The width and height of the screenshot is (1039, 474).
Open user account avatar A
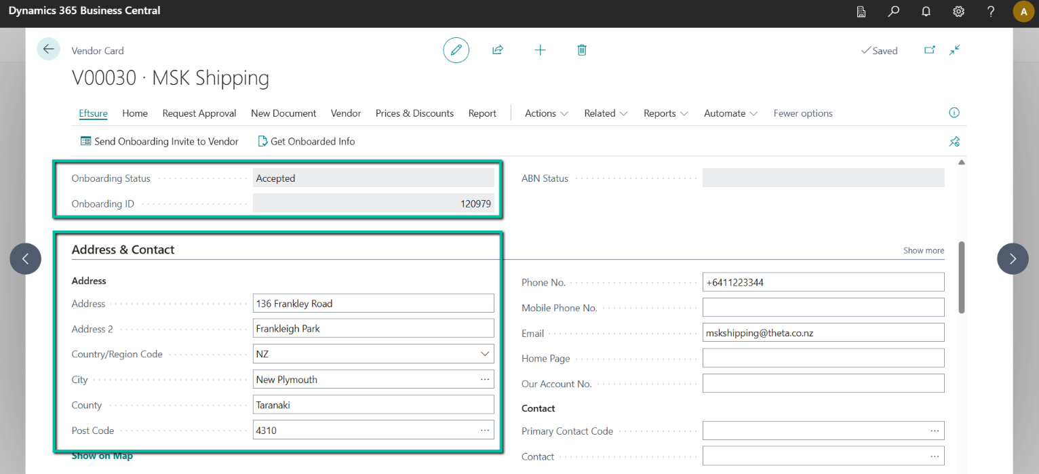(1023, 12)
